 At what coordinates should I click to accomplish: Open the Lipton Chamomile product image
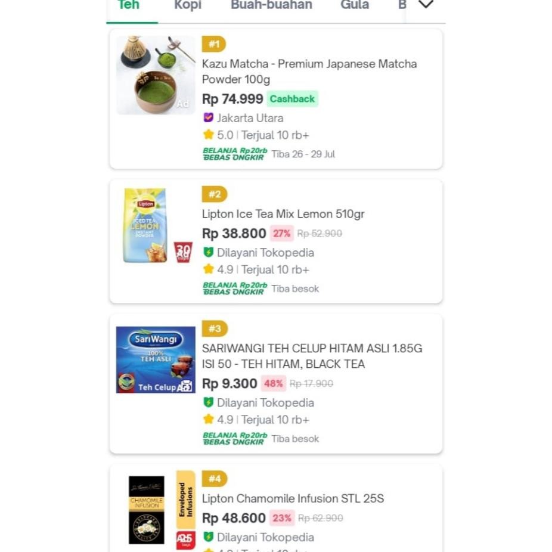coord(156,510)
